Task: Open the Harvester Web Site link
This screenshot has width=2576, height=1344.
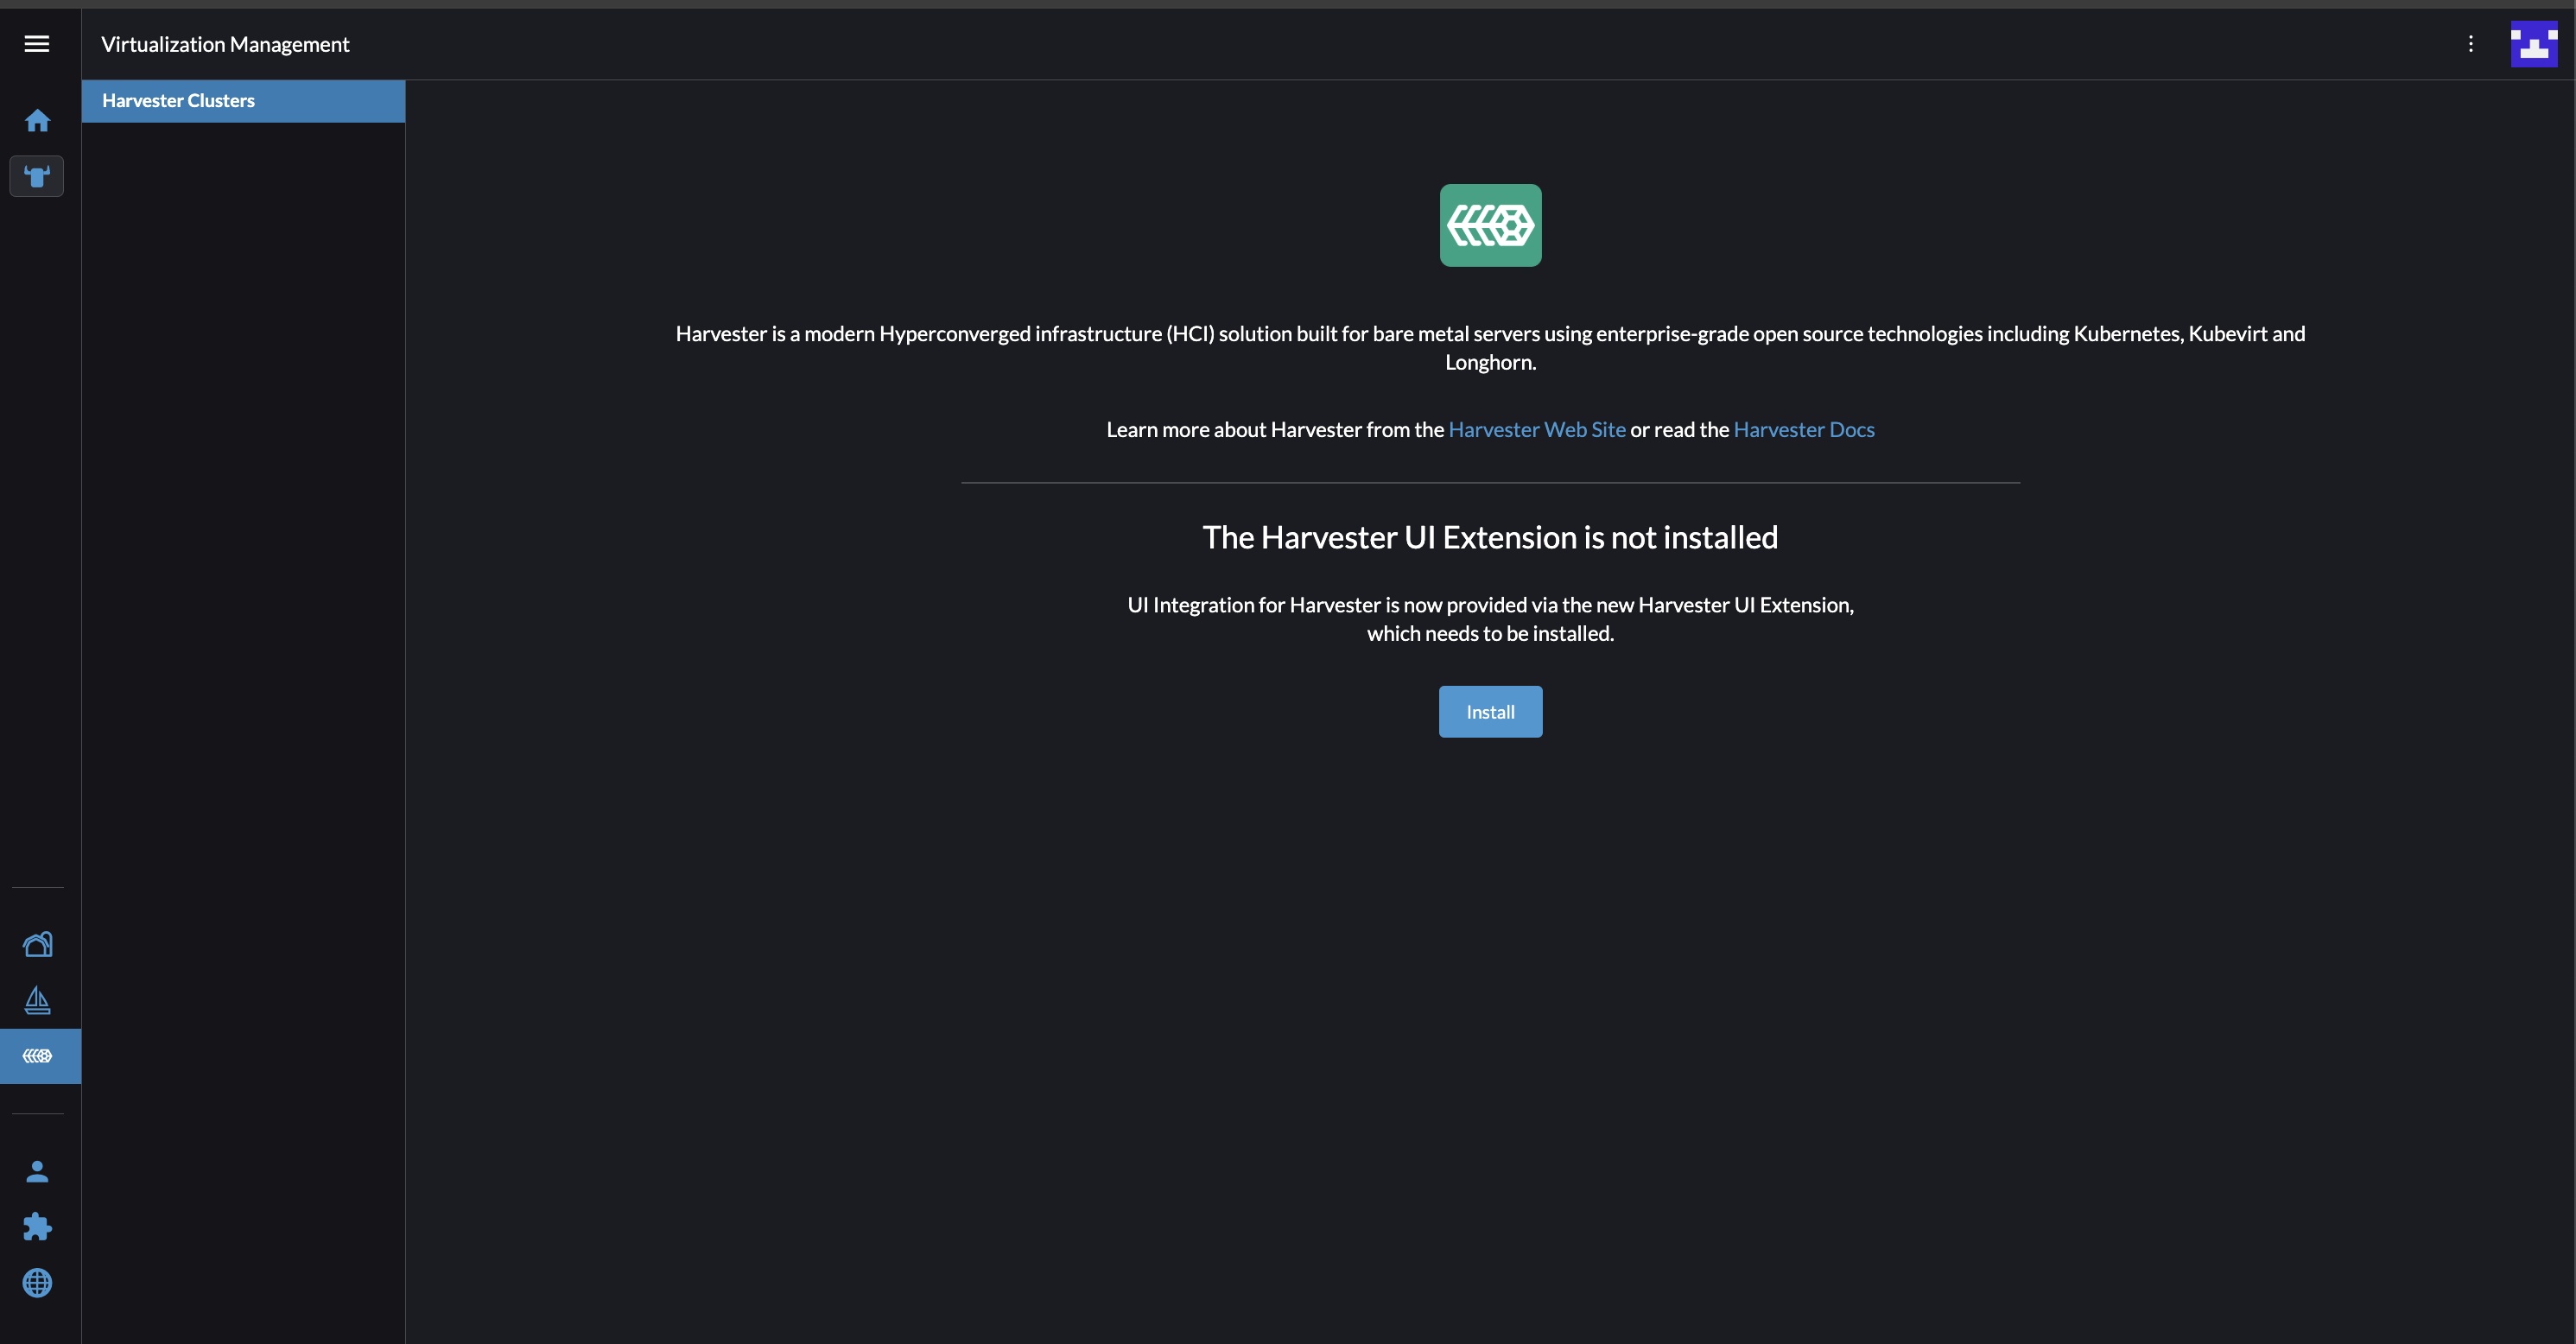Action: 1537,429
